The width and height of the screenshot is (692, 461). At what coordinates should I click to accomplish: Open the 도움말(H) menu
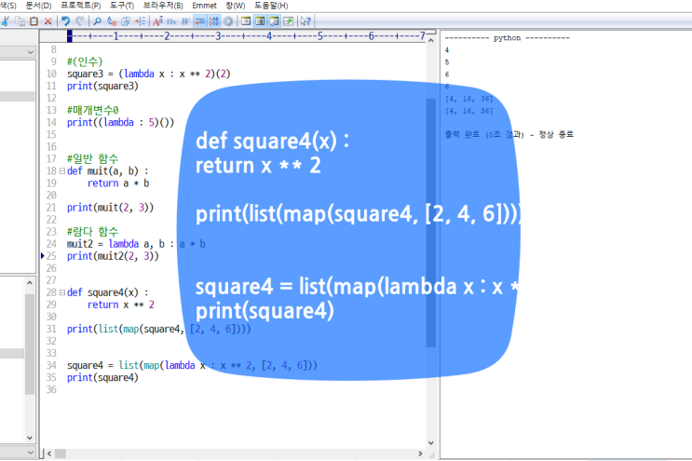coord(271,6)
